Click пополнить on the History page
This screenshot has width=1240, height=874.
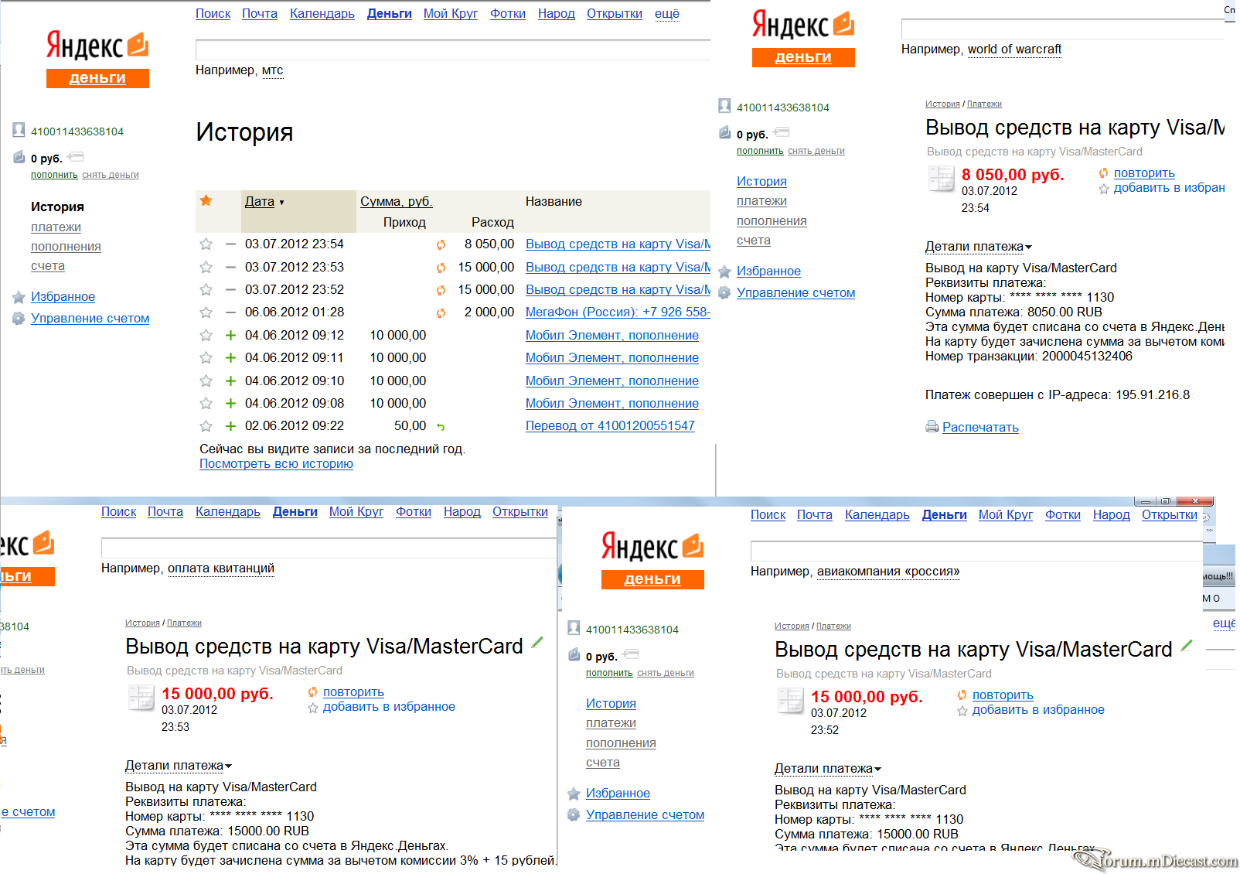pyautogui.click(x=54, y=176)
